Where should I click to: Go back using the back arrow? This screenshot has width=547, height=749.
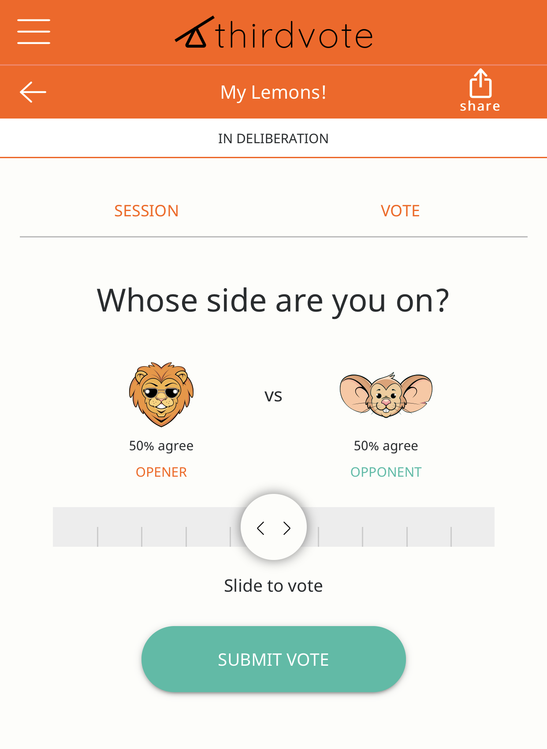point(32,92)
